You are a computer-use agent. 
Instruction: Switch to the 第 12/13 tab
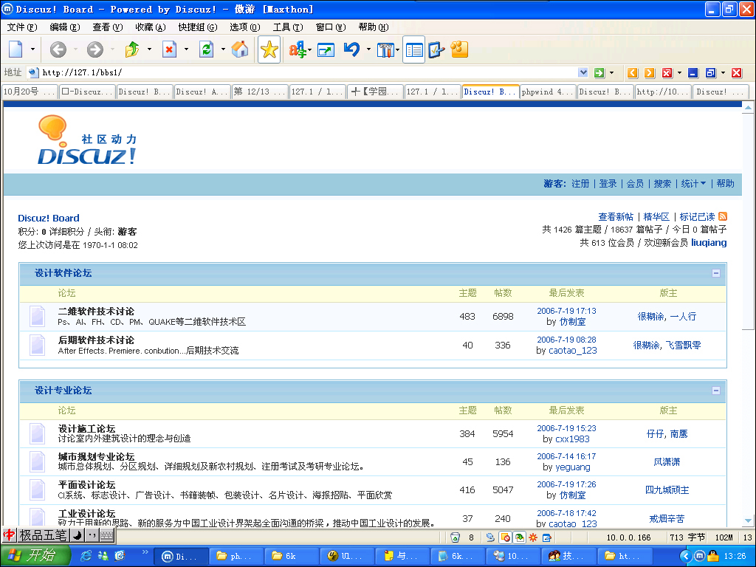point(260,92)
